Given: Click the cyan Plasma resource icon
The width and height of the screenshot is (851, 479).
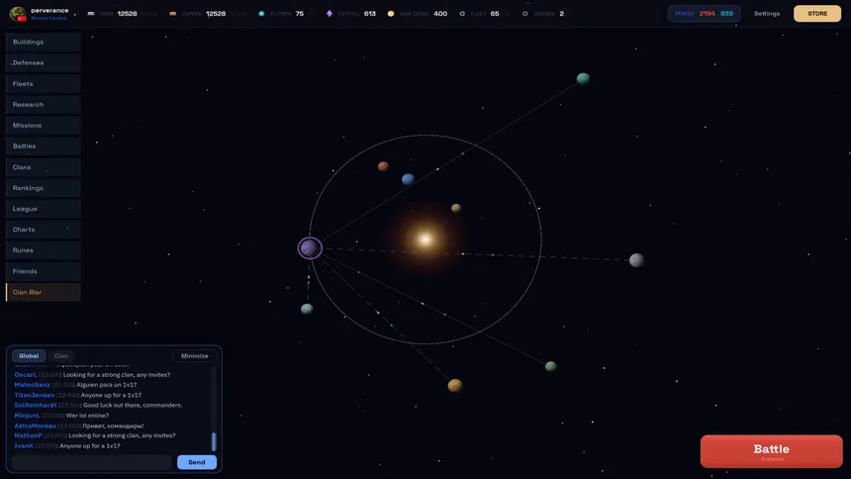Looking at the screenshot, I should [261, 14].
